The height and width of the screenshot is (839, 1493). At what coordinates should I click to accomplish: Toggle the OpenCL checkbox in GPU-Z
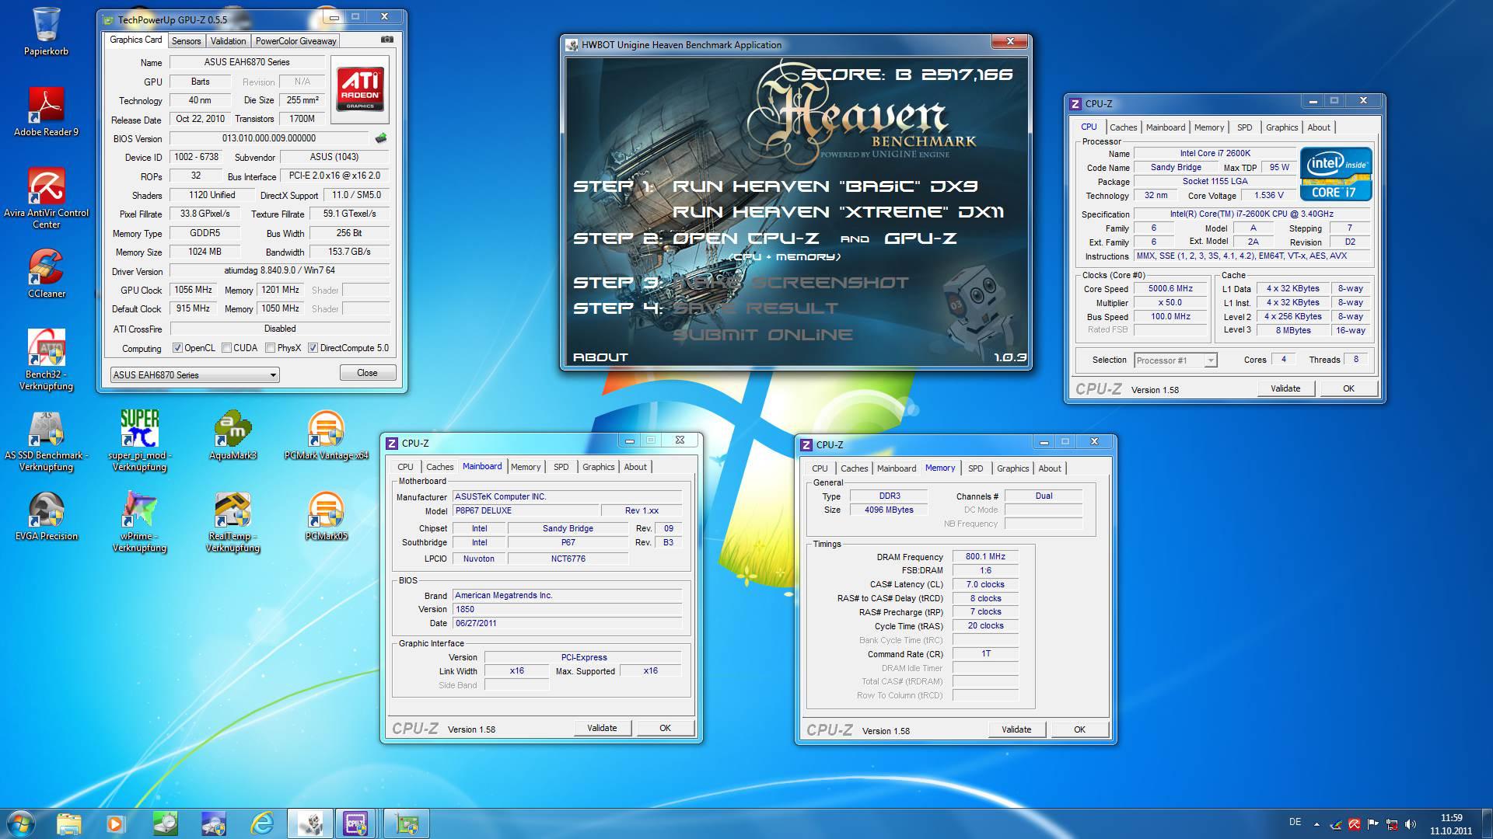click(177, 348)
